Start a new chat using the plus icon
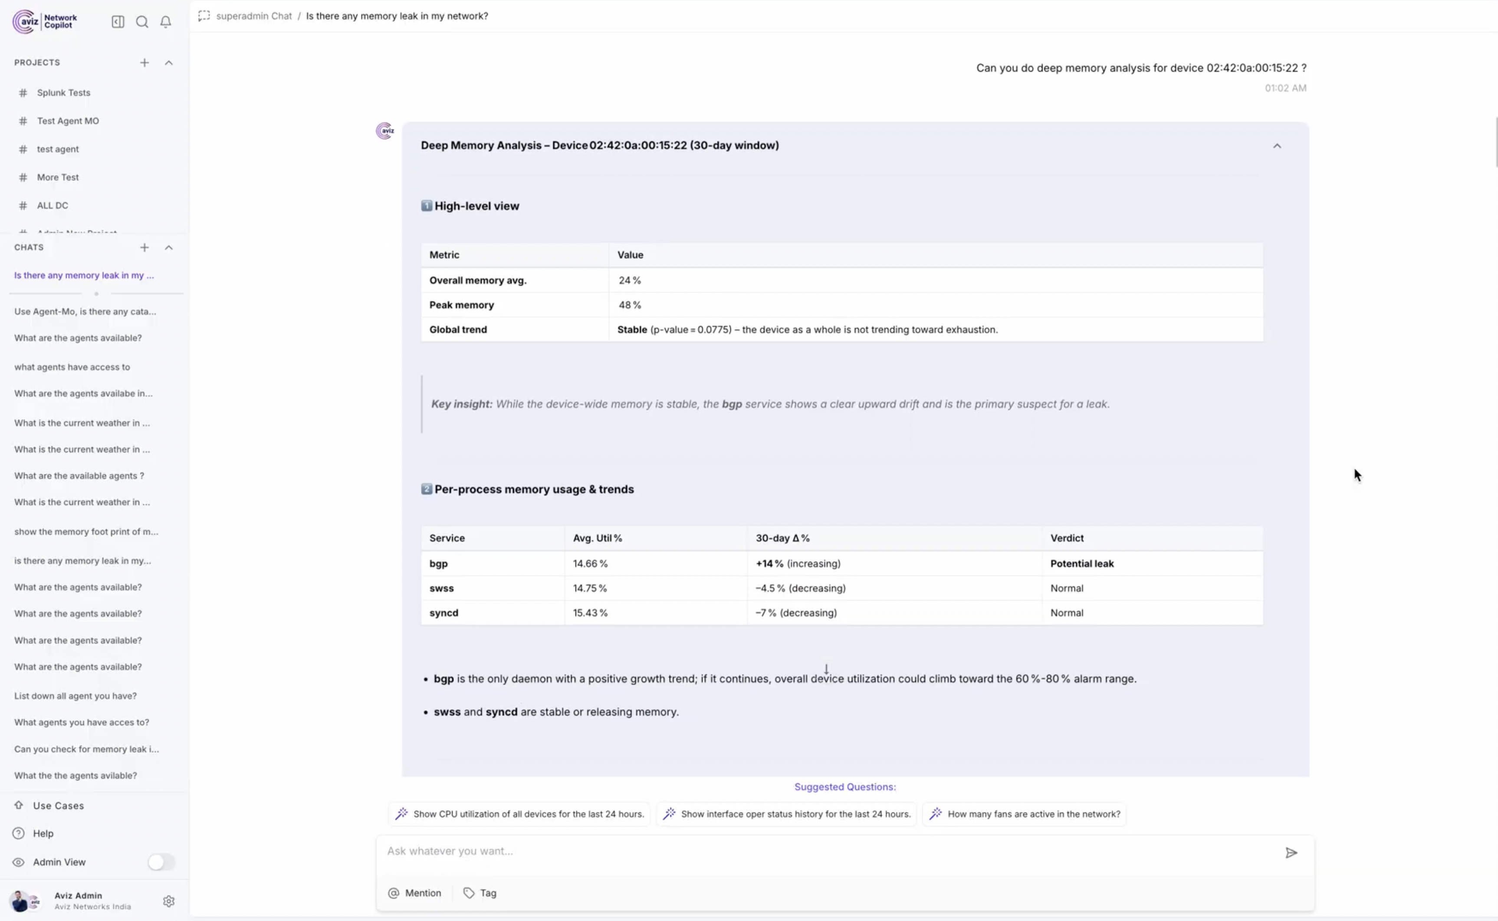 click(x=145, y=247)
